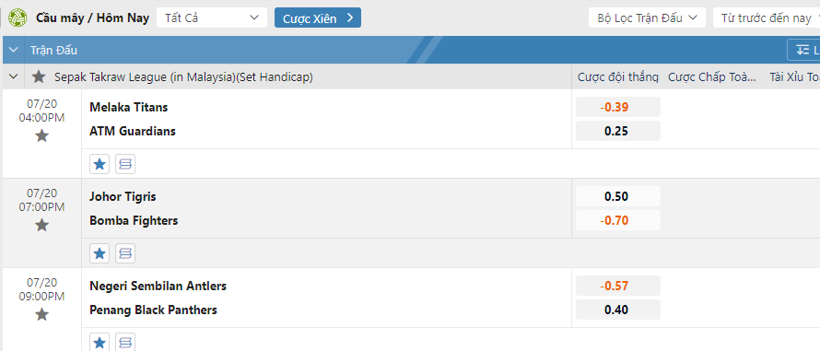Select Melaka Titans odds -0.39
This screenshot has height=351, width=820.
coord(617,107)
